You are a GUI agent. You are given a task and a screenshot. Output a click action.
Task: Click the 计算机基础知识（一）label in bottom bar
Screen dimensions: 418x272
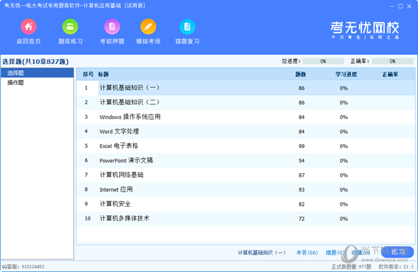click(x=261, y=253)
